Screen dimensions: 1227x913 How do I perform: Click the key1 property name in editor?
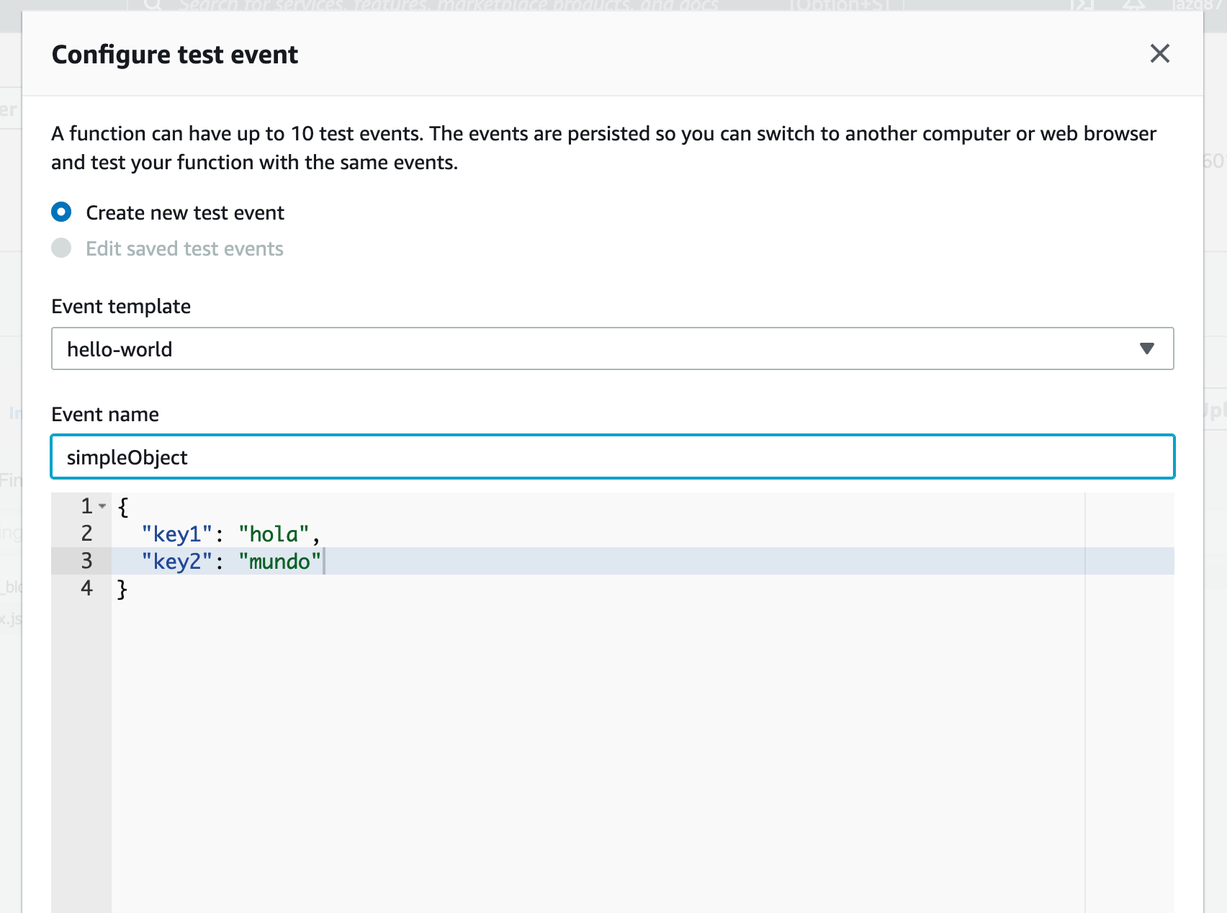pos(176,534)
